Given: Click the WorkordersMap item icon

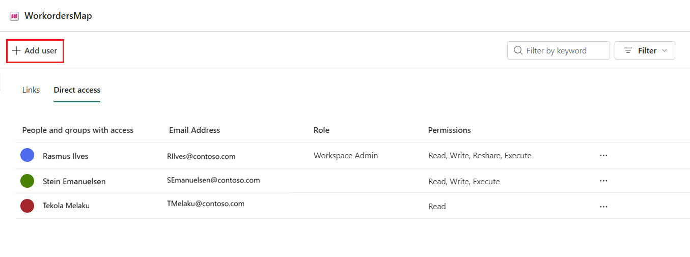Looking at the screenshot, I should (14, 16).
